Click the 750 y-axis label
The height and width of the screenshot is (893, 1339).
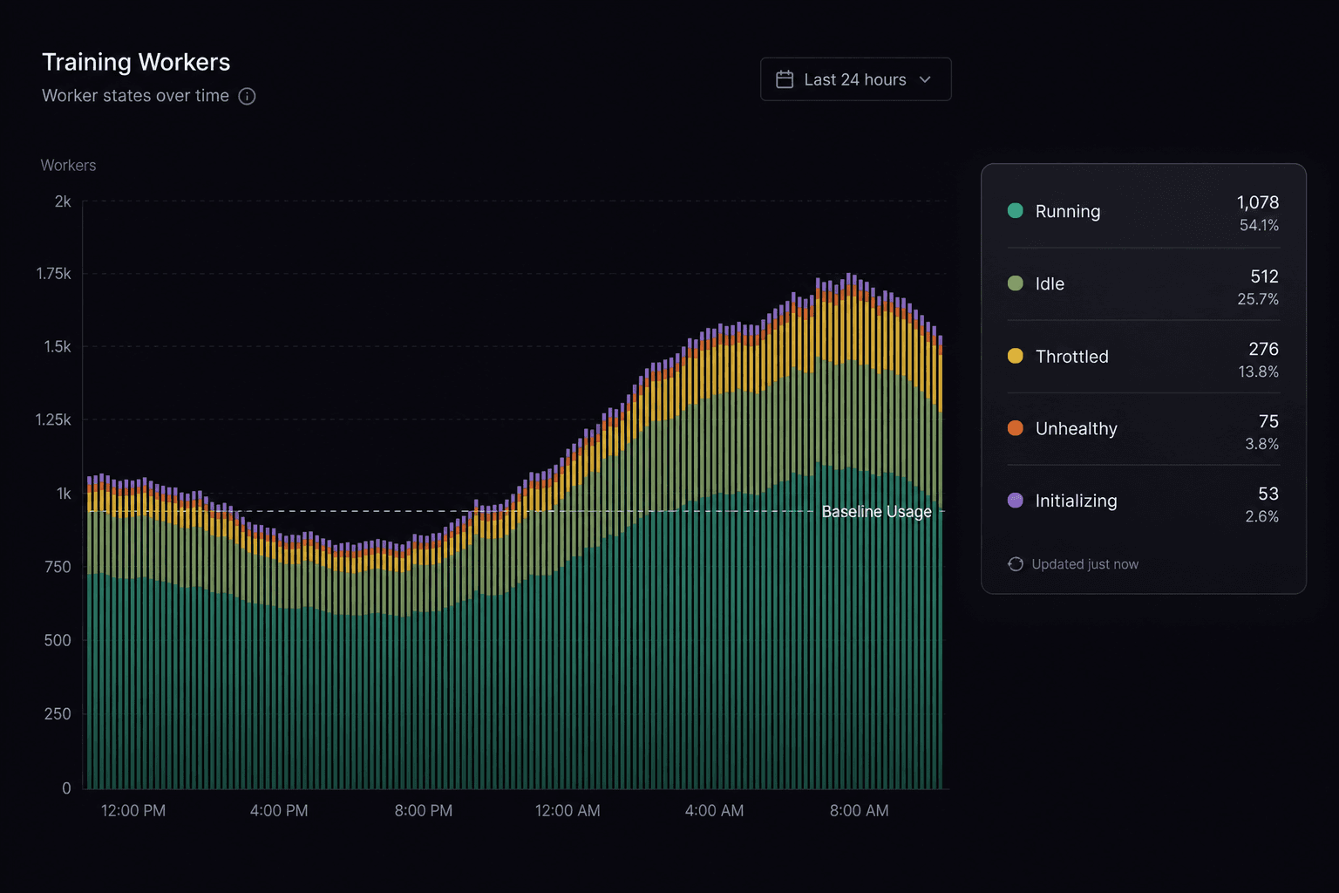coord(58,567)
